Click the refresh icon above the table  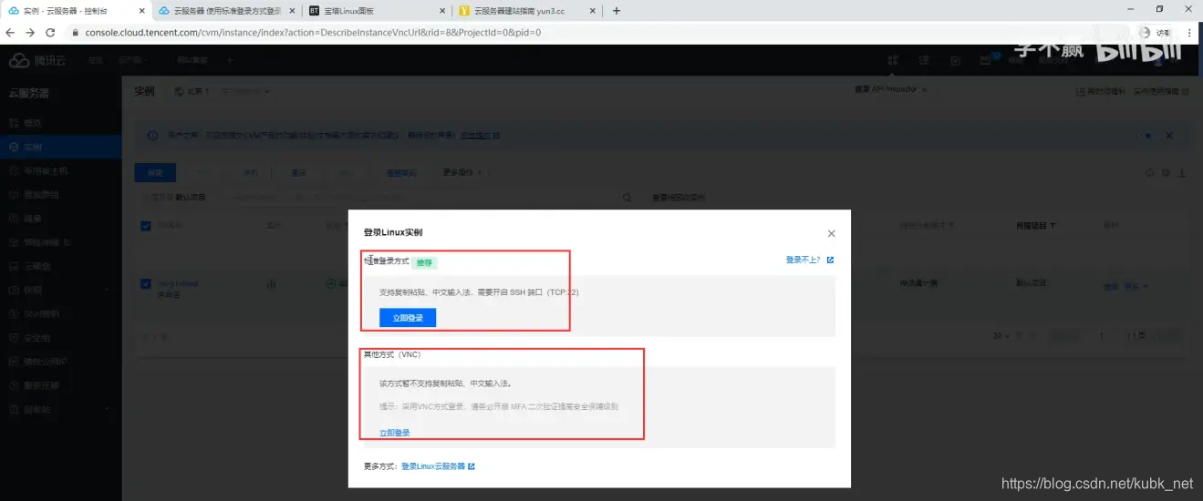[x=1148, y=173]
